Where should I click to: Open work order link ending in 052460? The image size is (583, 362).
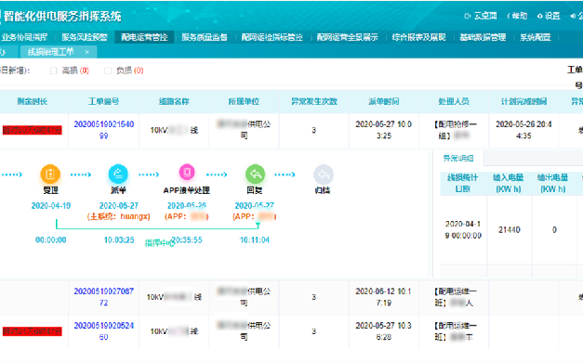[x=104, y=331]
